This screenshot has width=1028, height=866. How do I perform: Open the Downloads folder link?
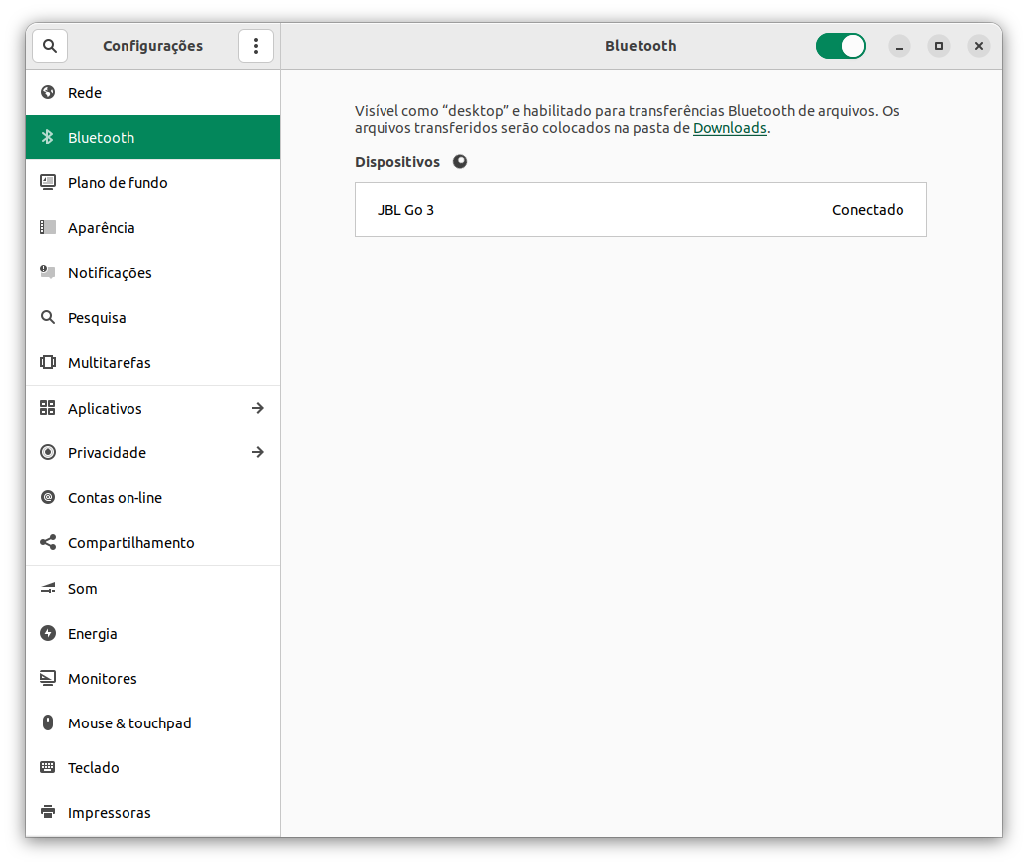[730, 128]
